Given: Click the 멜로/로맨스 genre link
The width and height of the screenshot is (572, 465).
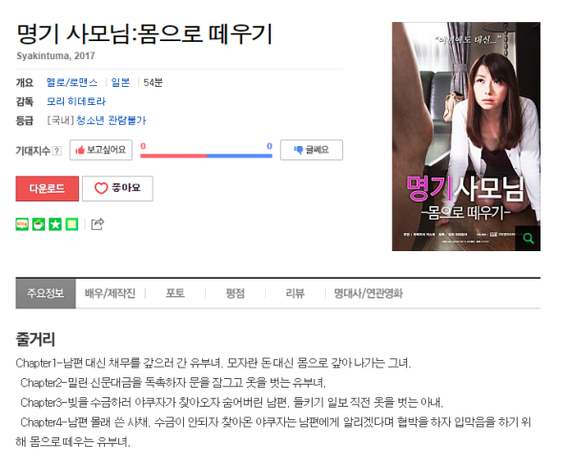Looking at the screenshot, I should click(72, 82).
